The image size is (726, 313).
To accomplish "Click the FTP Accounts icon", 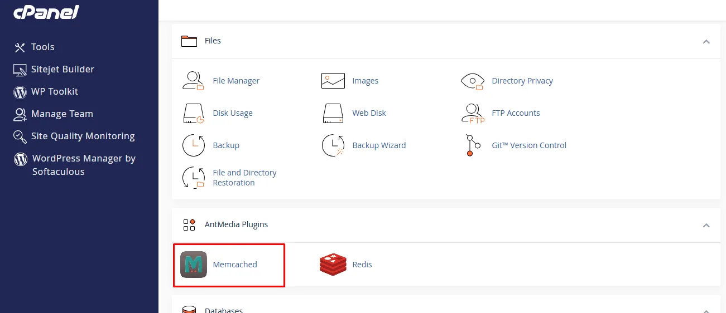I will pos(472,113).
